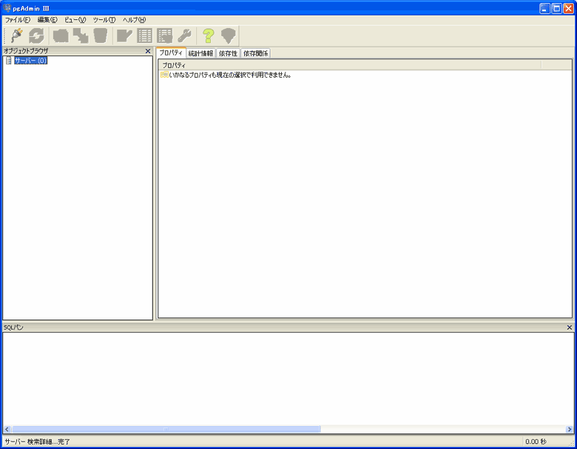Switch to the 統計情報 tab
Screen dimensions: 577x449
coord(200,53)
